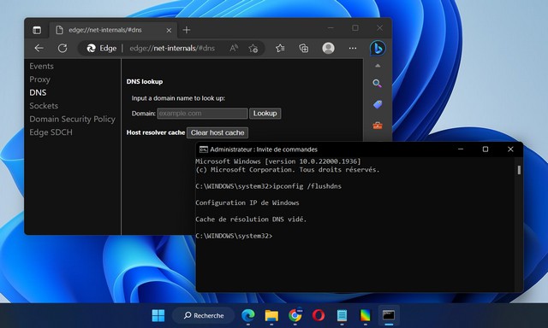Open the Tools briefcase icon in sidebar
Viewport: 548px width, 328px height.
pos(378,126)
